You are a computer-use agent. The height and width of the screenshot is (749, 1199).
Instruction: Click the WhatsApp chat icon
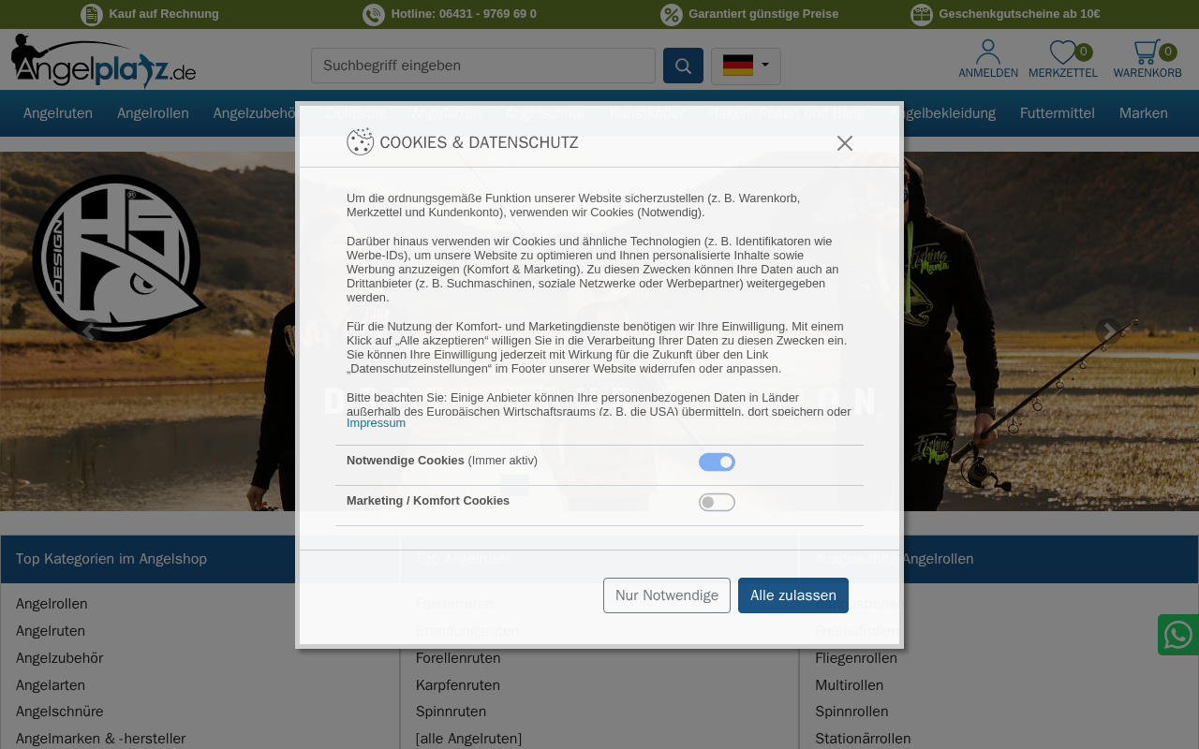(1178, 635)
